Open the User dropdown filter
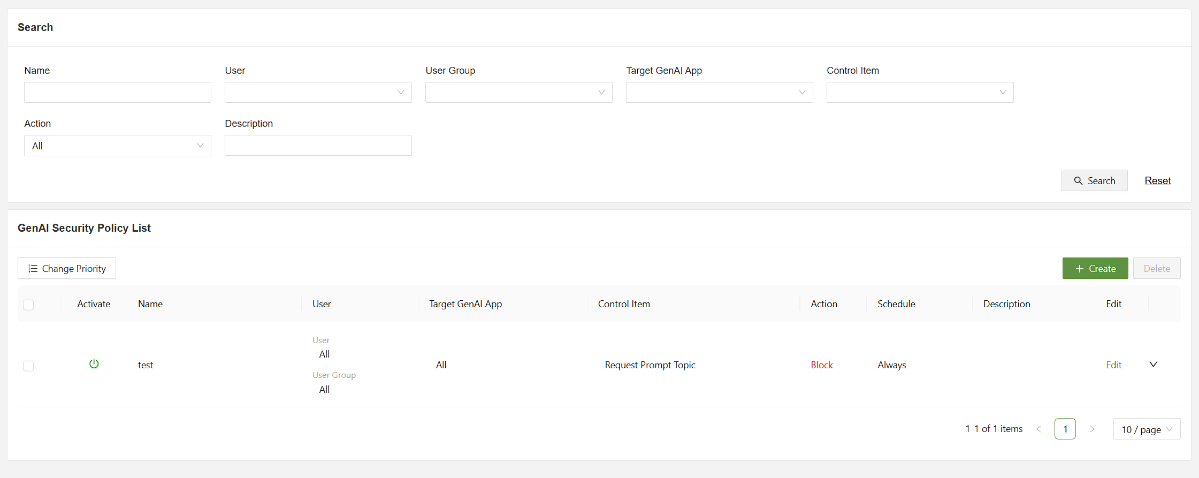Screen dimensions: 1199x478 (x=318, y=93)
